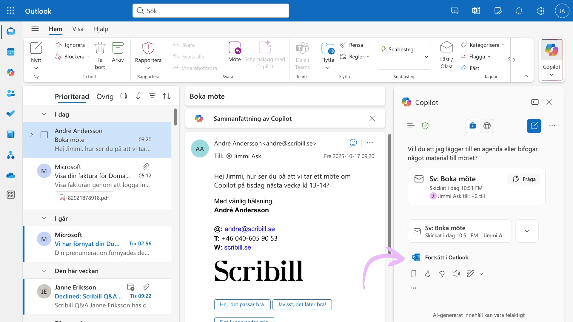Open the app launcher grid
The width and height of the screenshot is (573, 322).
point(10,11)
